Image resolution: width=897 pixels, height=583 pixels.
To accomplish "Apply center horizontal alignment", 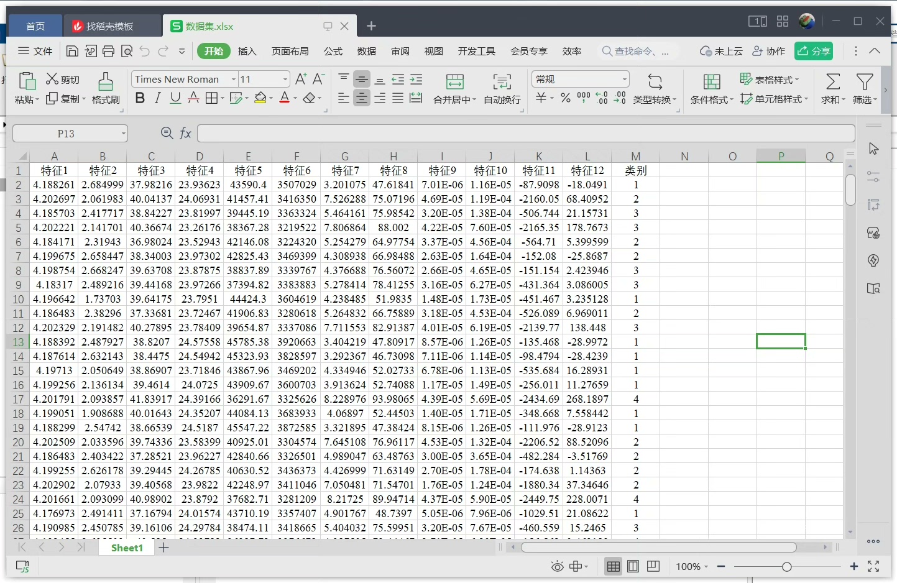I will pyautogui.click(x=361, y=98).
